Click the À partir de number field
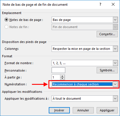The width and height of the screenshot is (120, 116). pyautogui.click(x=56, y=77)
